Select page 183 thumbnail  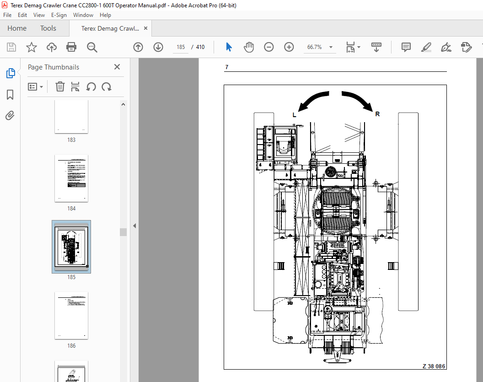tap(71, 117)
